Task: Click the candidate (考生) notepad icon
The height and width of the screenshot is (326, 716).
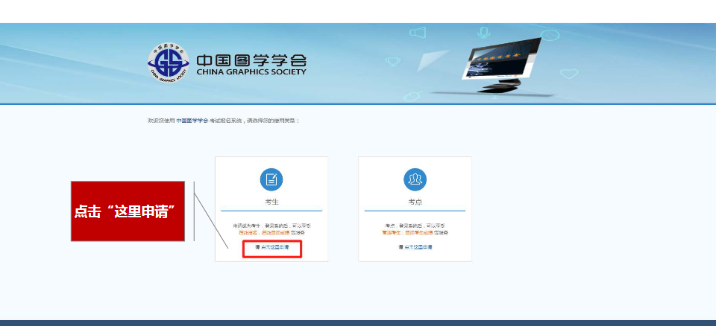Action: [x=271, y=179]
